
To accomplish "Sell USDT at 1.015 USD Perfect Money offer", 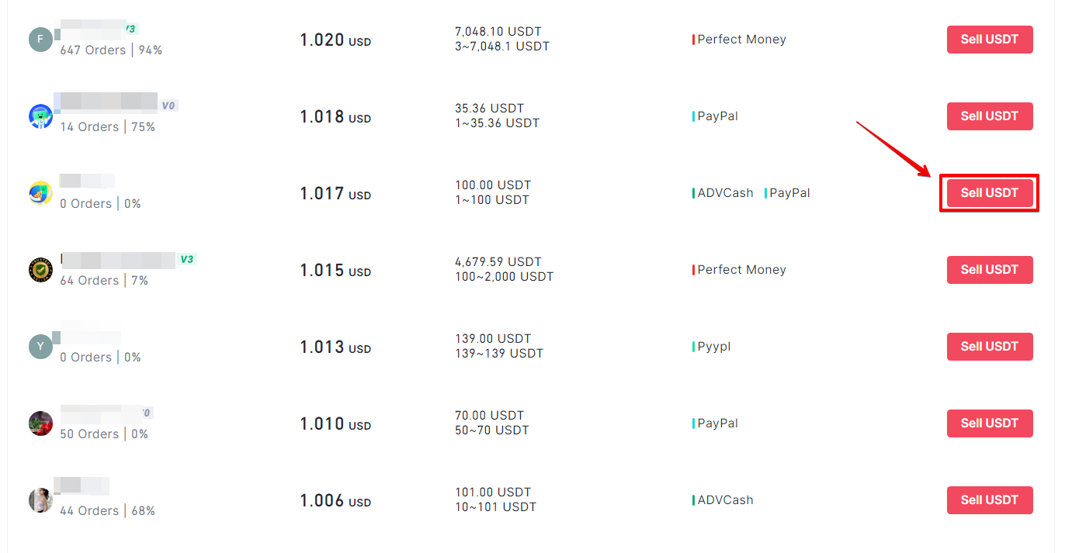I will 990,270.
